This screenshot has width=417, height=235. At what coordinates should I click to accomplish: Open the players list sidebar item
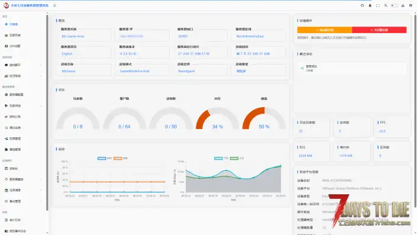point(12,35)
